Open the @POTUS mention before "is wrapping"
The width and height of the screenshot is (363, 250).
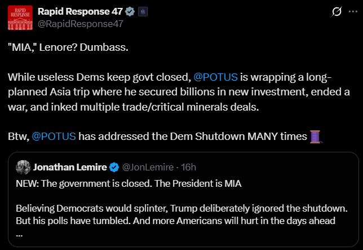click(215, 76)
